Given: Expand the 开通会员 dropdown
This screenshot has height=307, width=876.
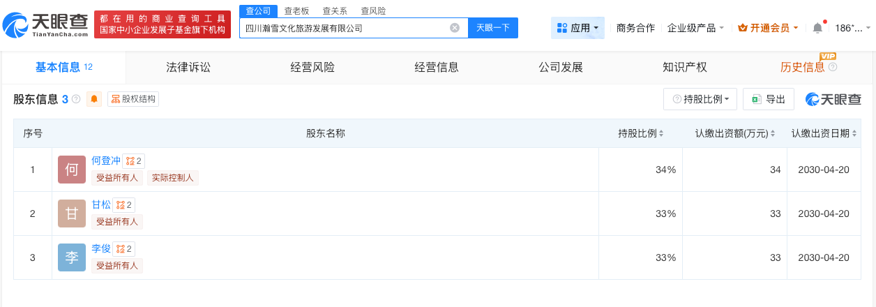Looking at the screenshot, I should pyautogui.click(x=768, y=28).
